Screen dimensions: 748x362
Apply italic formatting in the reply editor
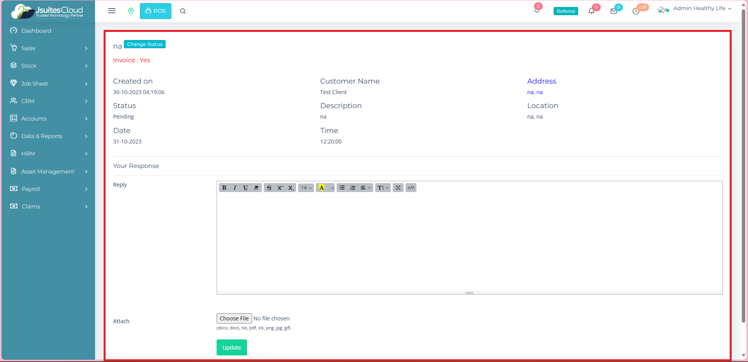(235, 188)
